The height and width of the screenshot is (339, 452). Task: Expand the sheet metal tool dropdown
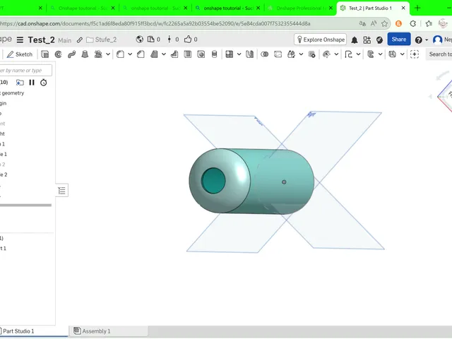[380, 54]
